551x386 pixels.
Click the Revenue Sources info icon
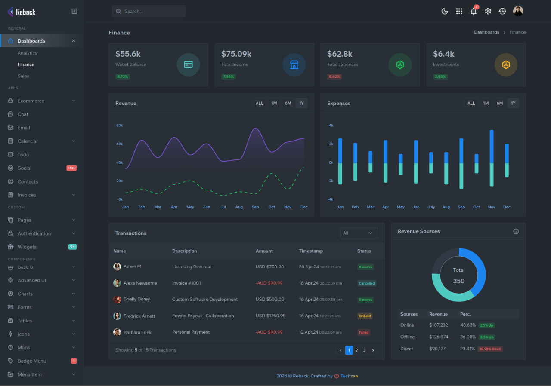516,231
